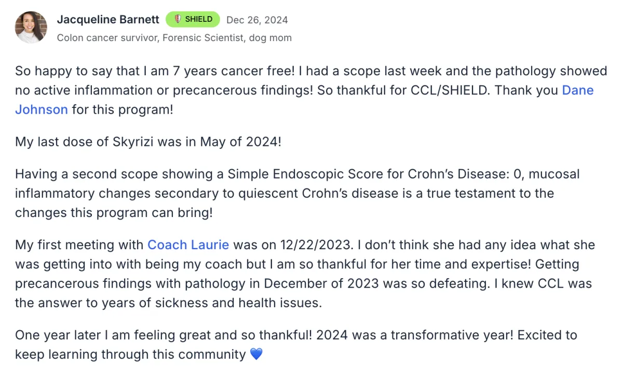Click Jacqueline Barnett's profile photo
623x368 pixels.
pyautogui.click(x=31, y=28)
